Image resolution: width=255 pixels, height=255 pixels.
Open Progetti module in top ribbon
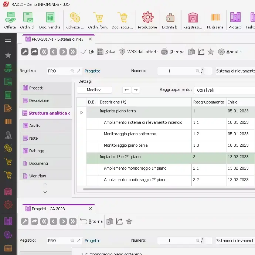coord(235,20)
